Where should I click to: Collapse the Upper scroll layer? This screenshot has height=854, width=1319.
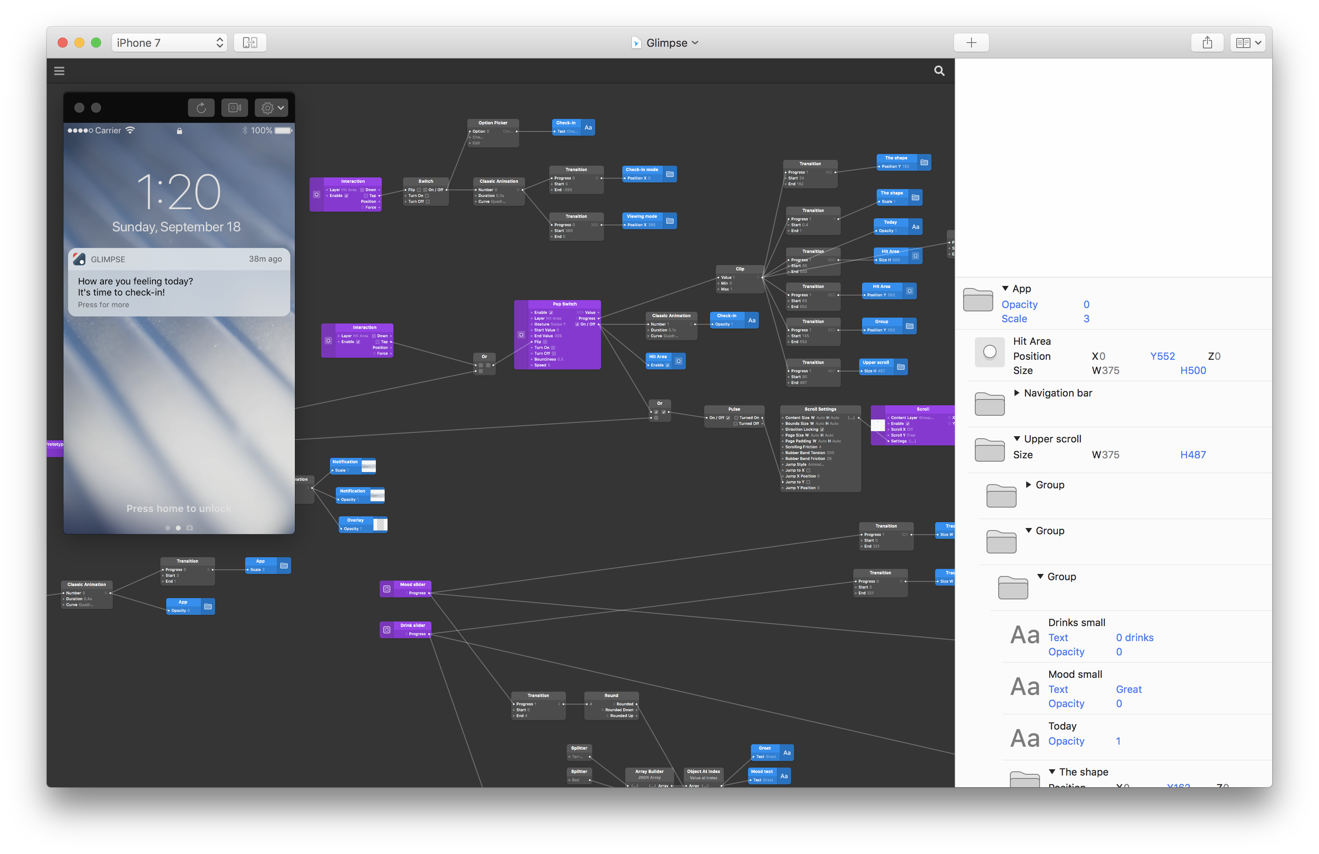click(1017, 439)
